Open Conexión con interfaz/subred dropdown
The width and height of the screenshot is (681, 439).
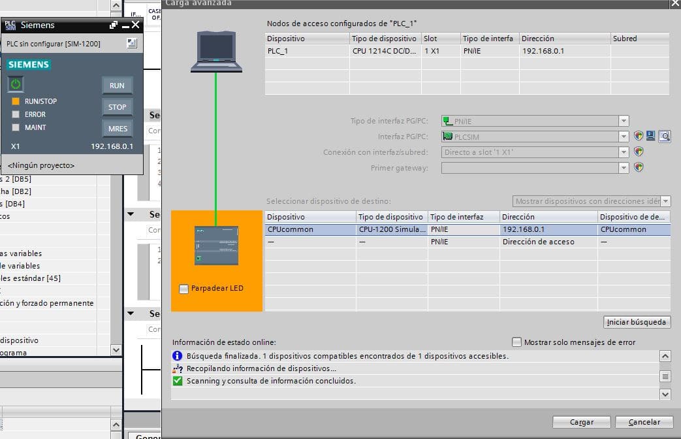click(624, 152)
